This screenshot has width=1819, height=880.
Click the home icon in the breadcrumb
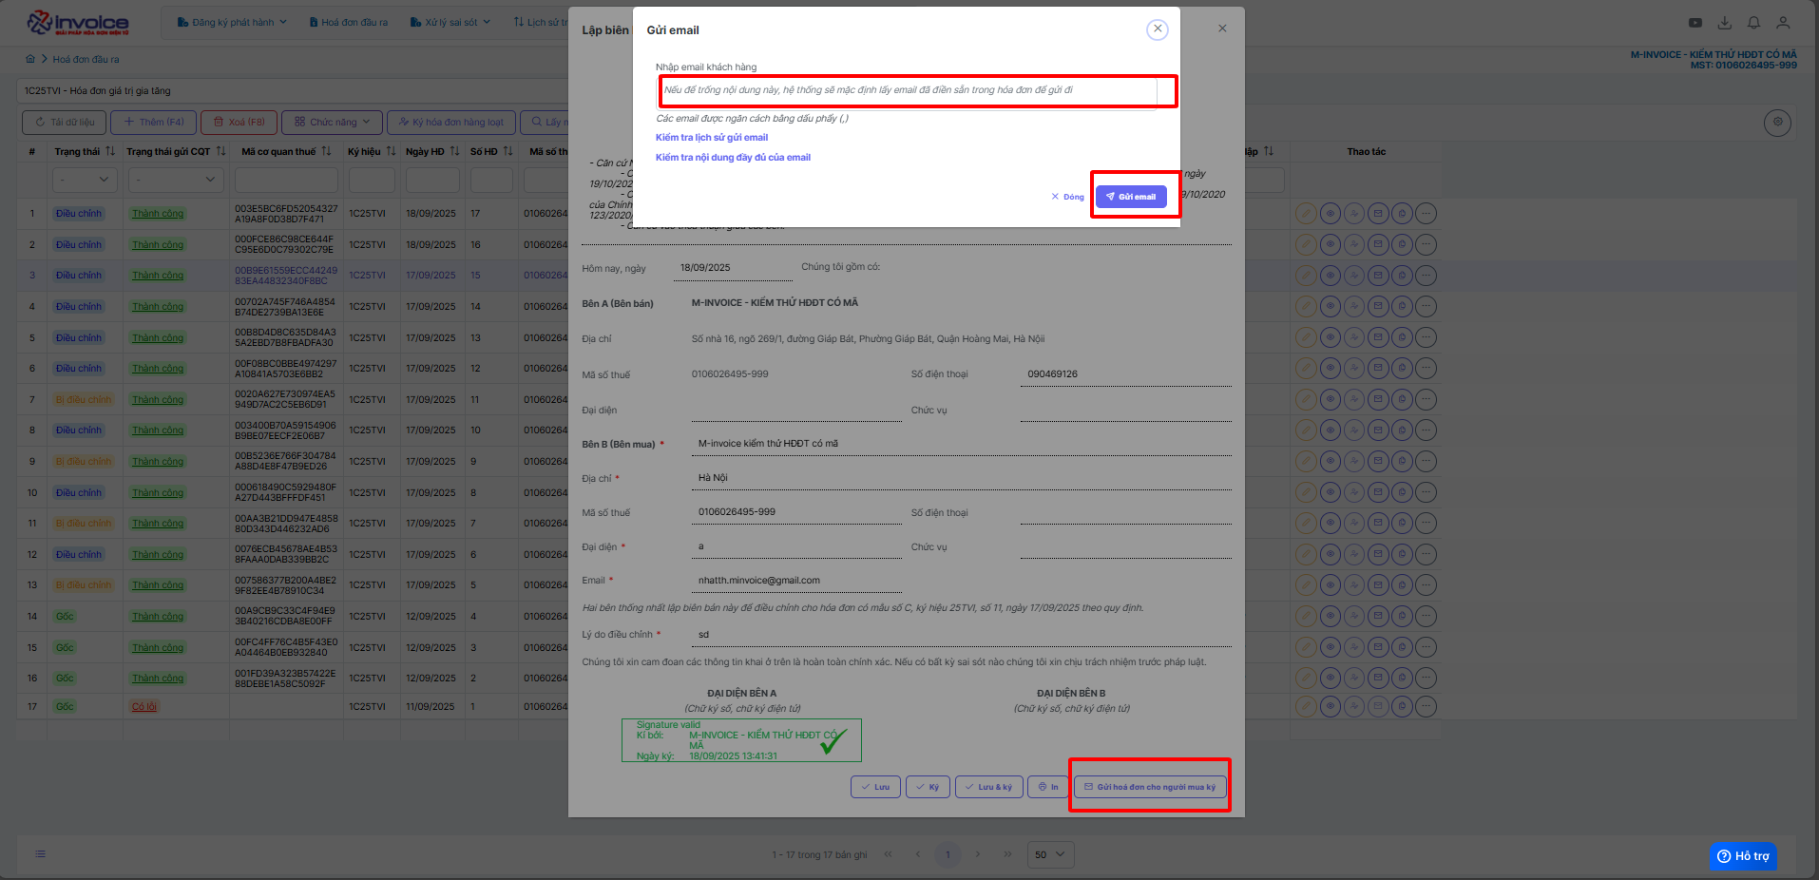[x=30, y=59]
